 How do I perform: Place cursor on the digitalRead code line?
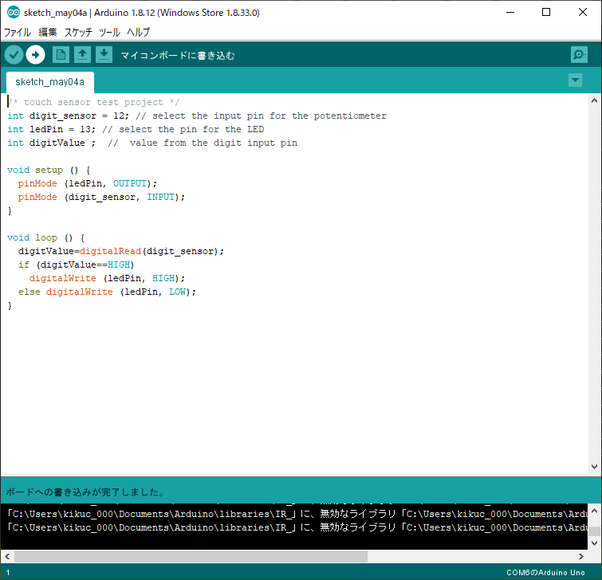120,251
